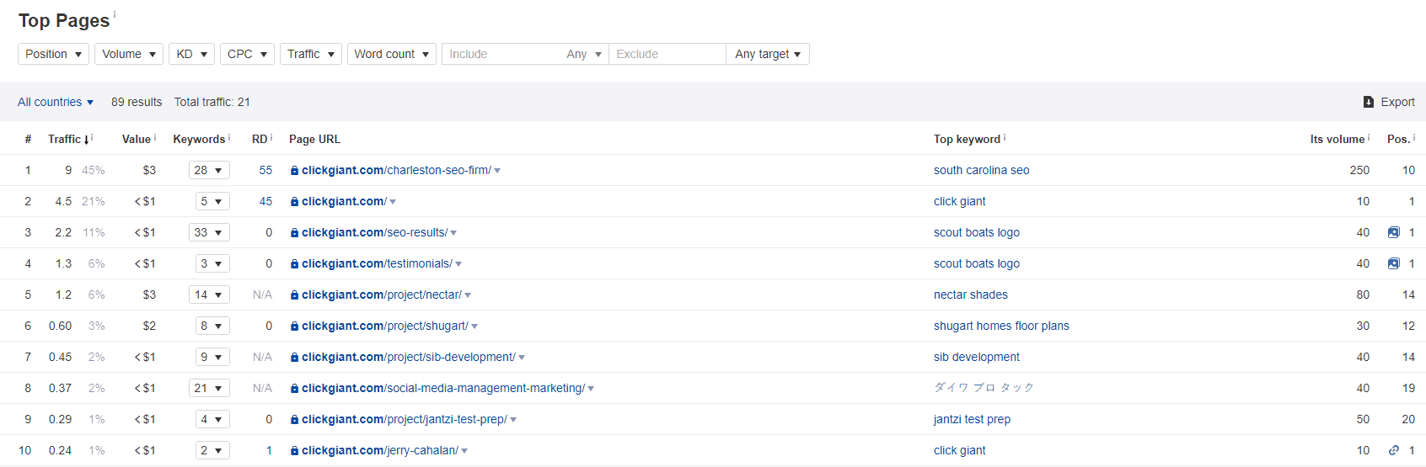Viewport: 1426px width, 467px height.
Task: Open the jantzi test prep keyword link
Action: 973,419
